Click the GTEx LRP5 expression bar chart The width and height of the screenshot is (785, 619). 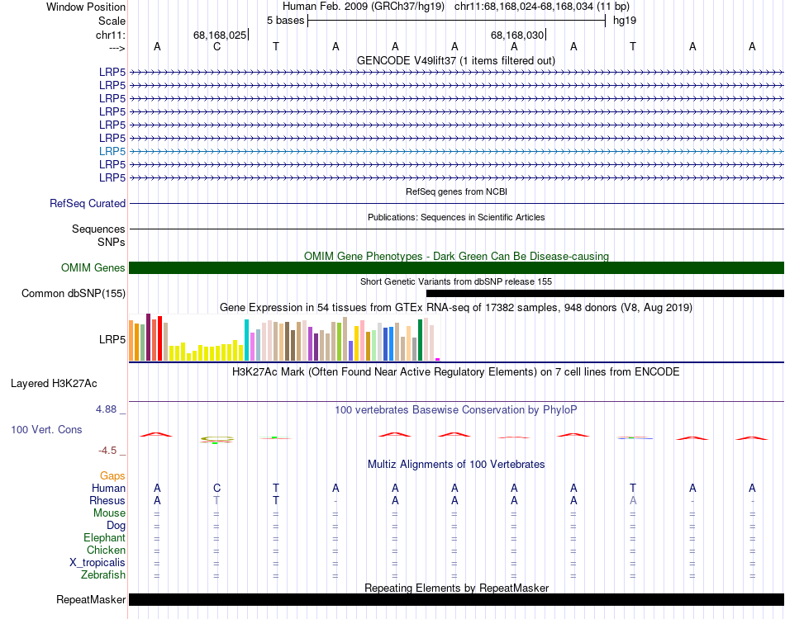click(284, 338)
